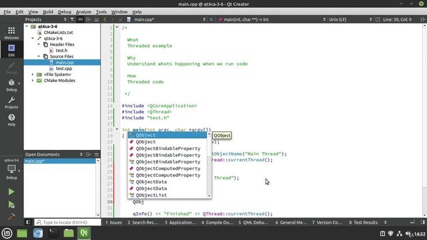Open the Projects mode wrench icon
427x240 pixels.
coord(11,102)
